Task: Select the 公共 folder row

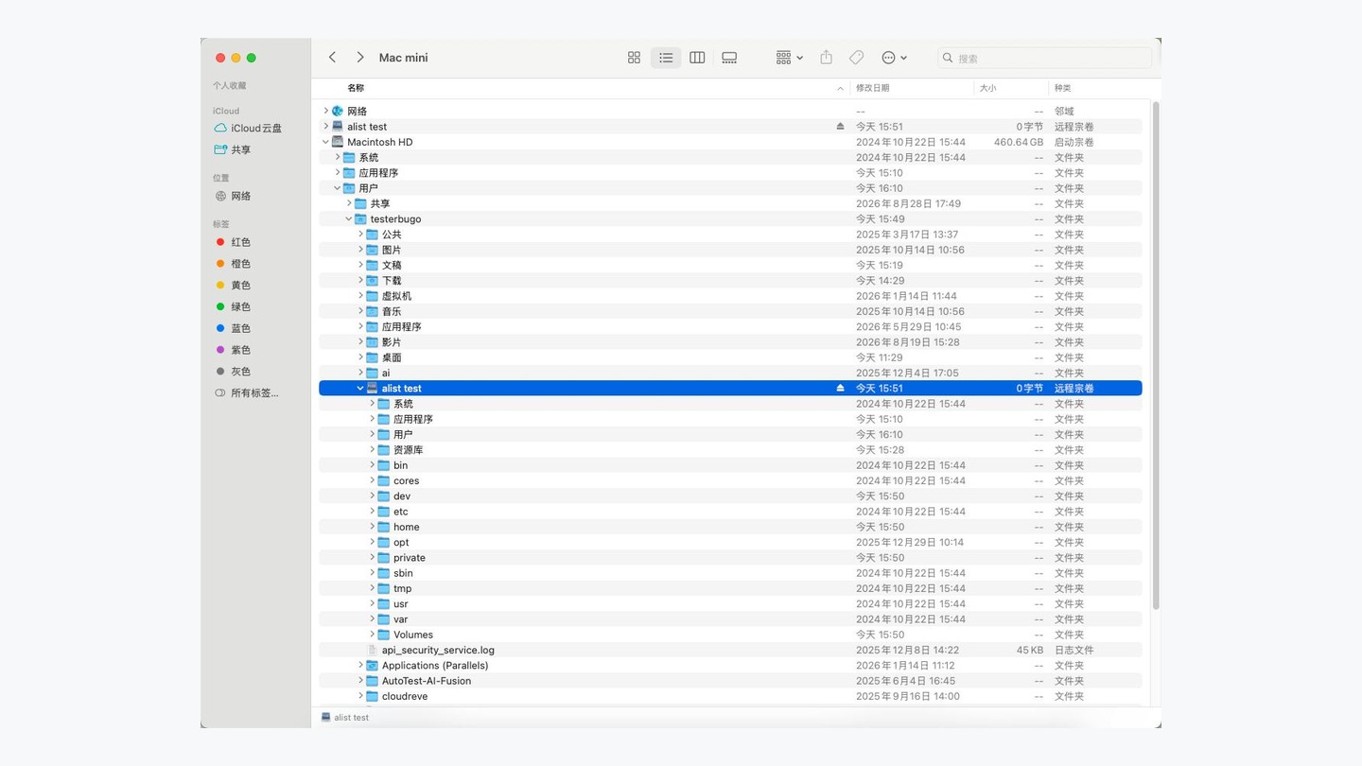Action: 730,235
